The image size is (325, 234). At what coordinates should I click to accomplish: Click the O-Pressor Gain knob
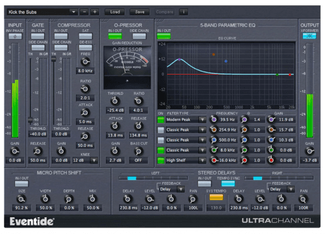[x=115, y=151]
